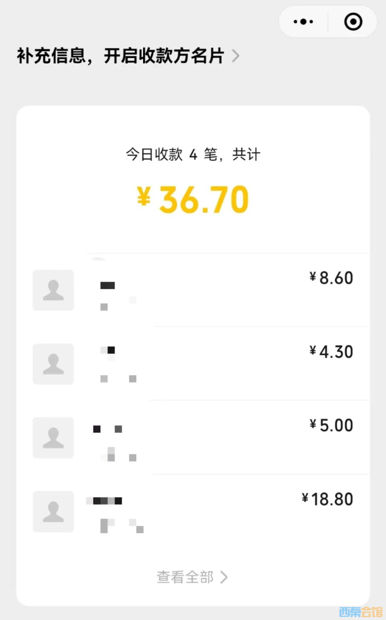Image resolution: width=386 pixels, height=620 pixels.
Task: Select the ¥5.00 payment amount
Action: click(331, 425)
